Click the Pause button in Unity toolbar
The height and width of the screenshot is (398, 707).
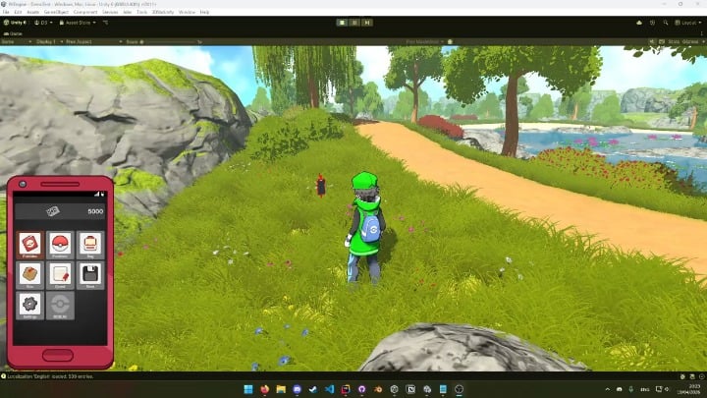click(x=354, y=23)
